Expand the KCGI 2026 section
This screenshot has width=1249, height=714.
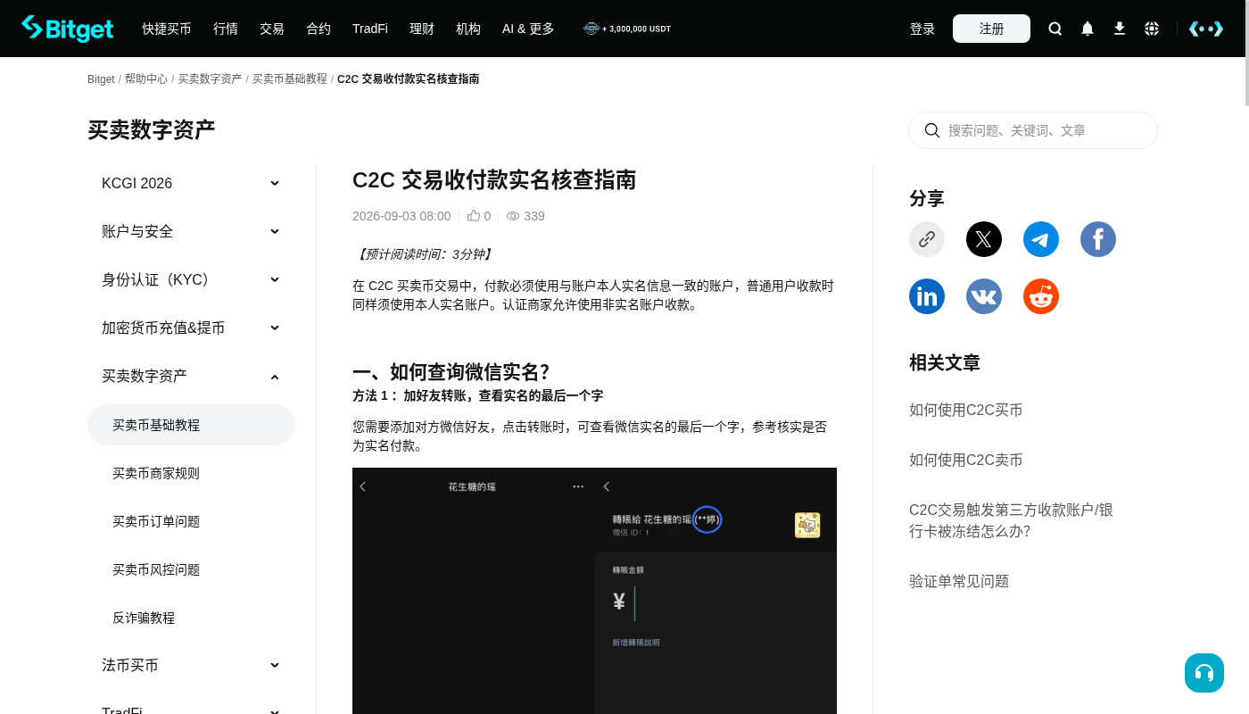[191, 183]
